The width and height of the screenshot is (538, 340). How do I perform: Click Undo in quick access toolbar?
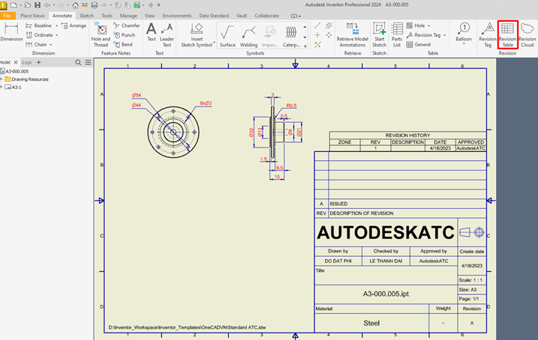pyautogui.click(x=47, y=5)
